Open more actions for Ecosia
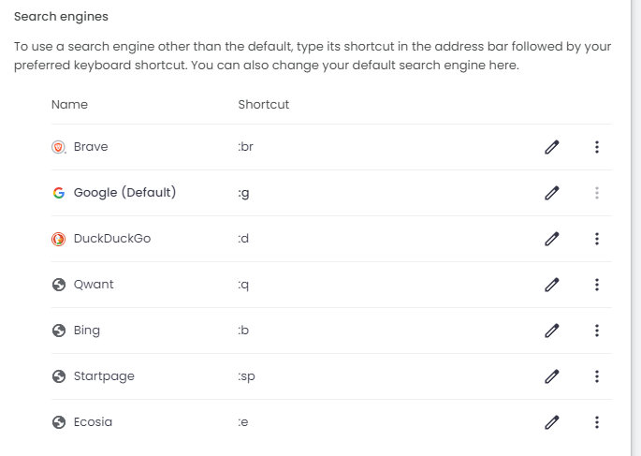Viewport: 641px width, 456px height. point(597,422)
